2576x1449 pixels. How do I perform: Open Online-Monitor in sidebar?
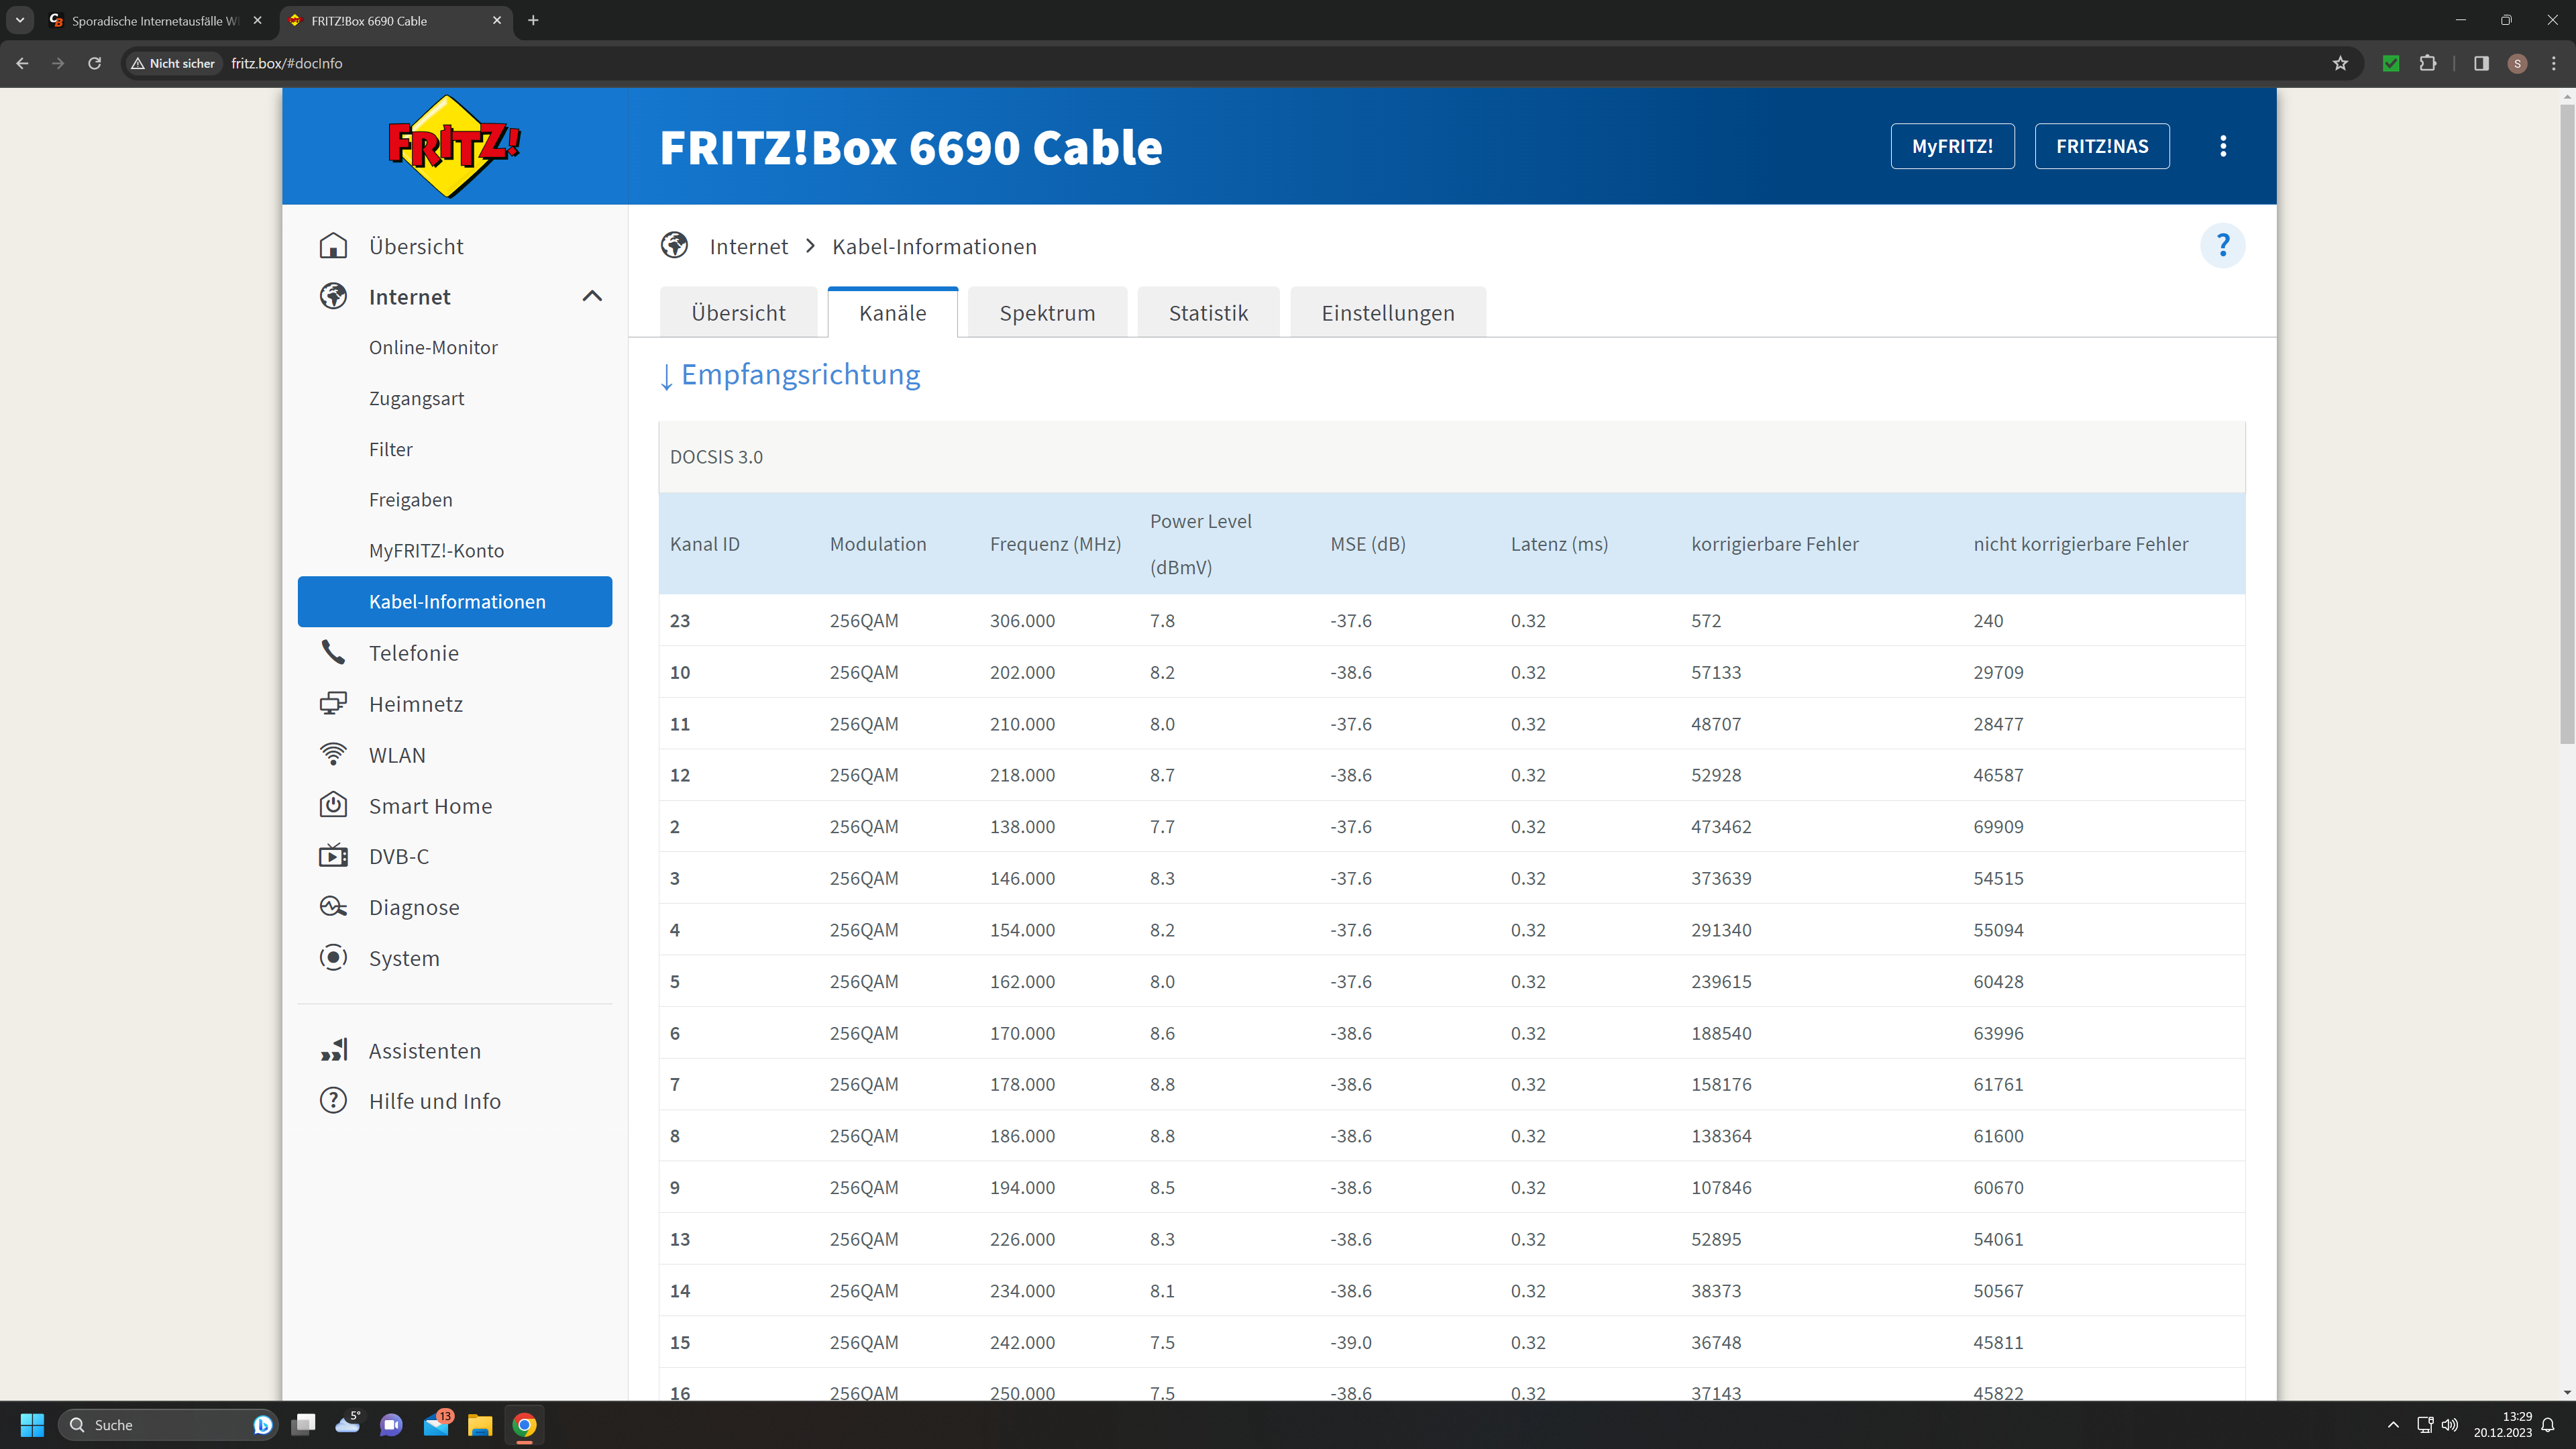click(433, 347)
